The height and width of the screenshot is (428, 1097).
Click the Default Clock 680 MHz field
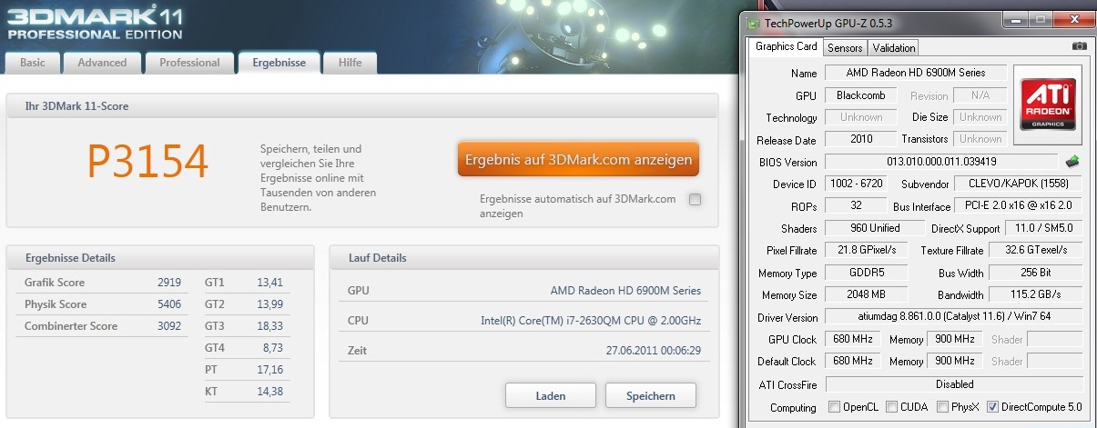[853, 361]
